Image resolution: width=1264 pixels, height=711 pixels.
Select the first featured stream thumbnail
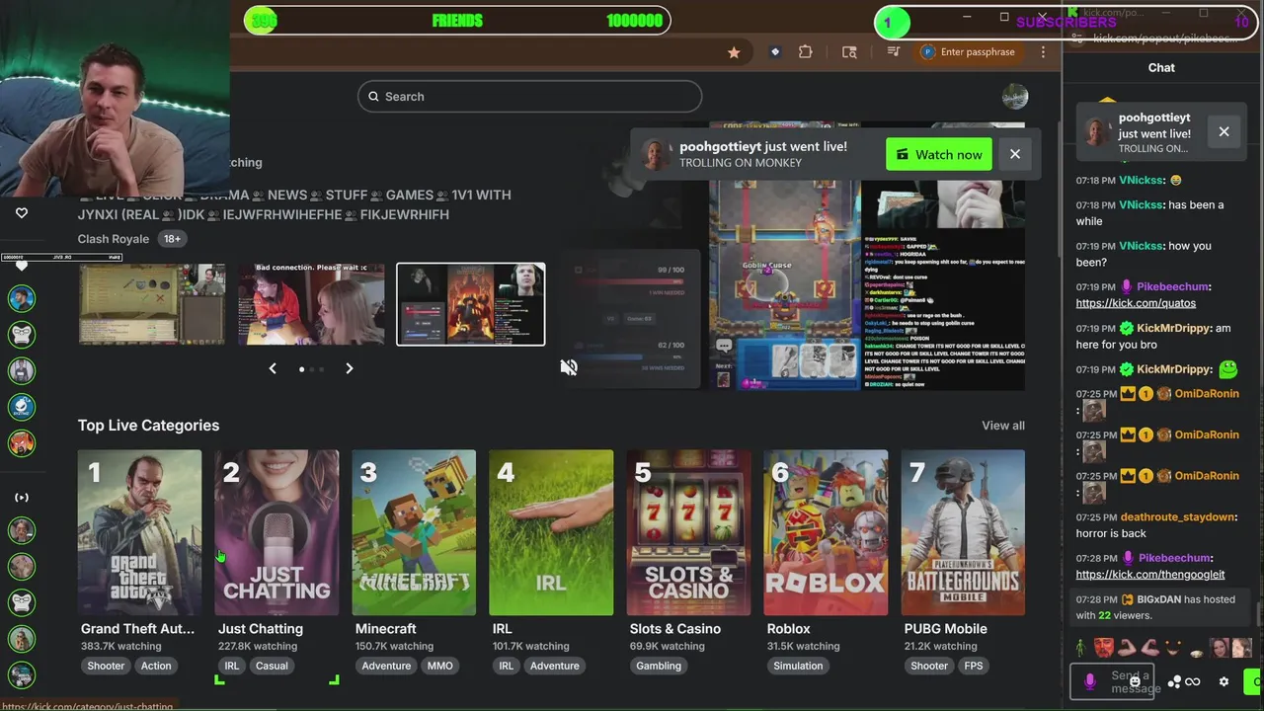coord(151,304)
